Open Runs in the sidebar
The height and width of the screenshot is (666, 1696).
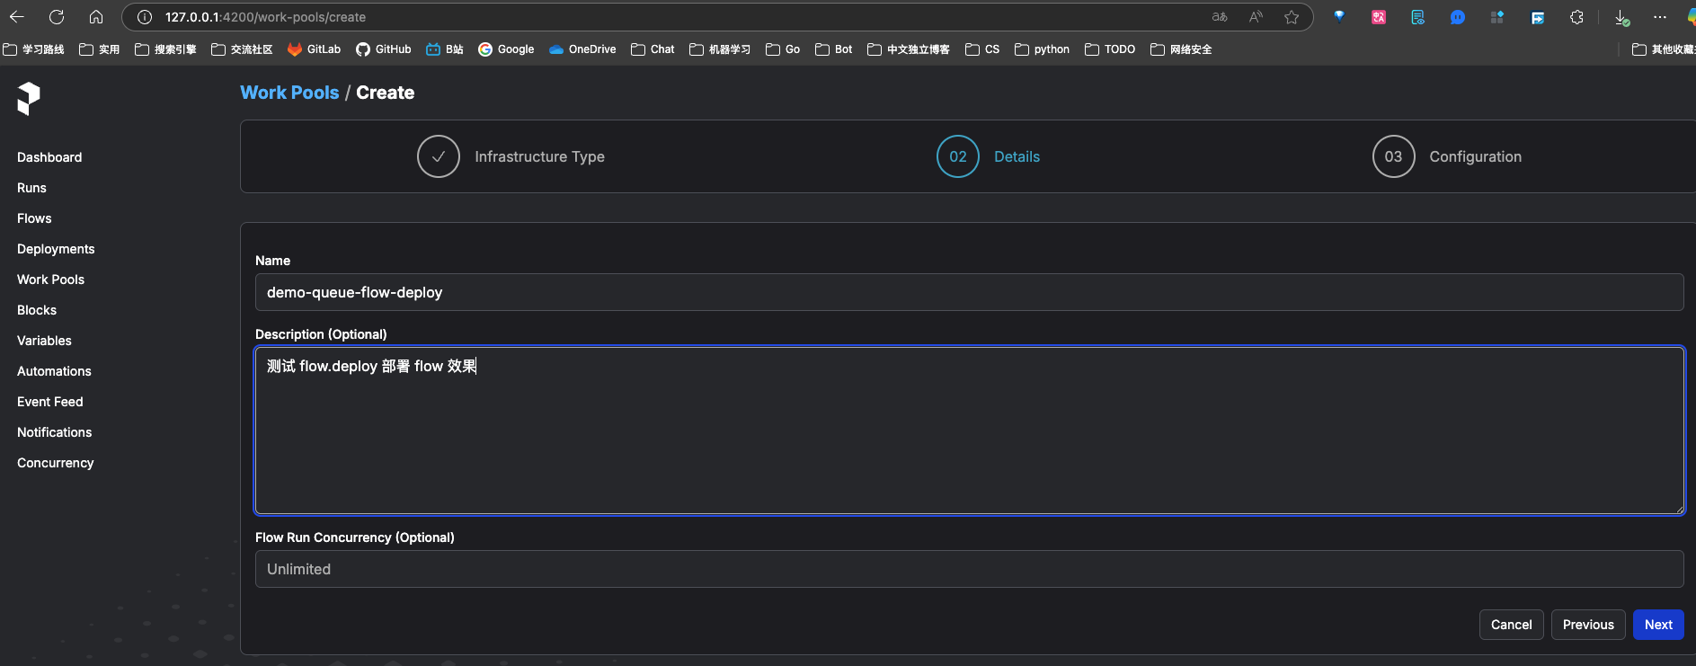[x=31, y=188]
